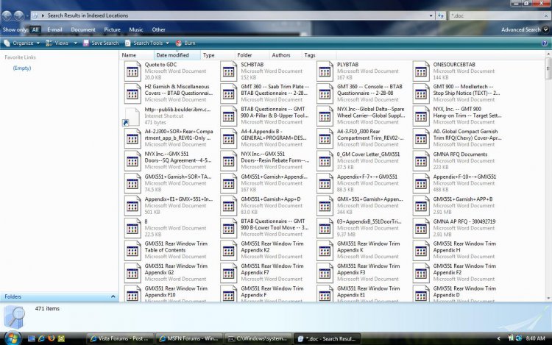Select the GMNA RFQ Documents icon
This screenshot has height=345, width=552.
(x=421, y=161)
